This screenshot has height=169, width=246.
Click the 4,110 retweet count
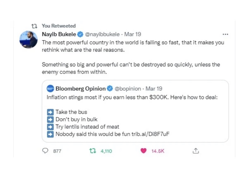[x=106, y=151]
